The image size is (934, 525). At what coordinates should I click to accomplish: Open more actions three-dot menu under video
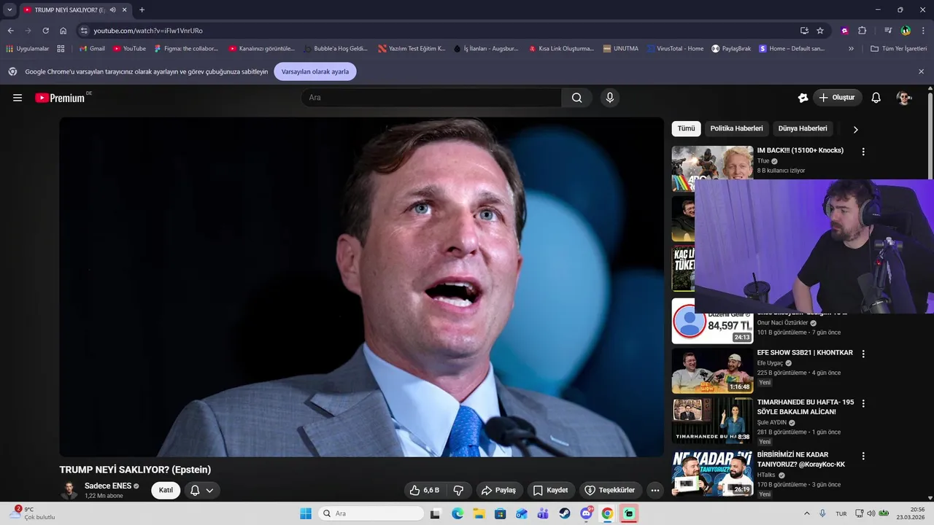(x=655, y=490)
